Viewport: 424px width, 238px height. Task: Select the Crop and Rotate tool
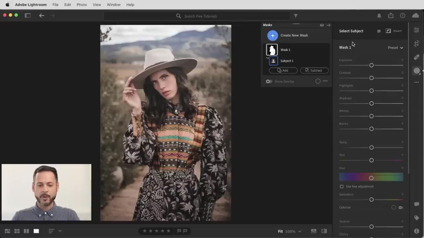coord(417,44)
